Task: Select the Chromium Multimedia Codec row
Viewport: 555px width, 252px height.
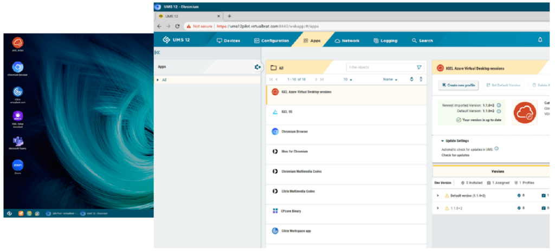Action: pos(346,174)
